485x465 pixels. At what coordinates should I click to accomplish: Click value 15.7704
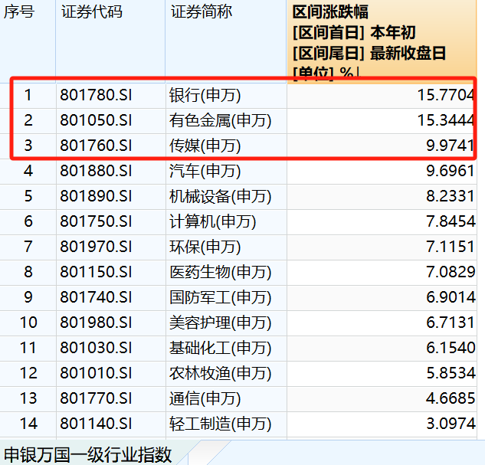(445, 95)
